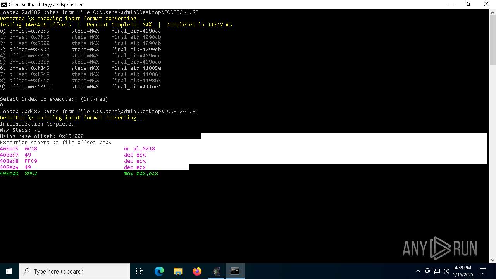Click the 'mov edx,eax' instruction
This screenshot has width=496, height=279.
click(x=141, y=174)
